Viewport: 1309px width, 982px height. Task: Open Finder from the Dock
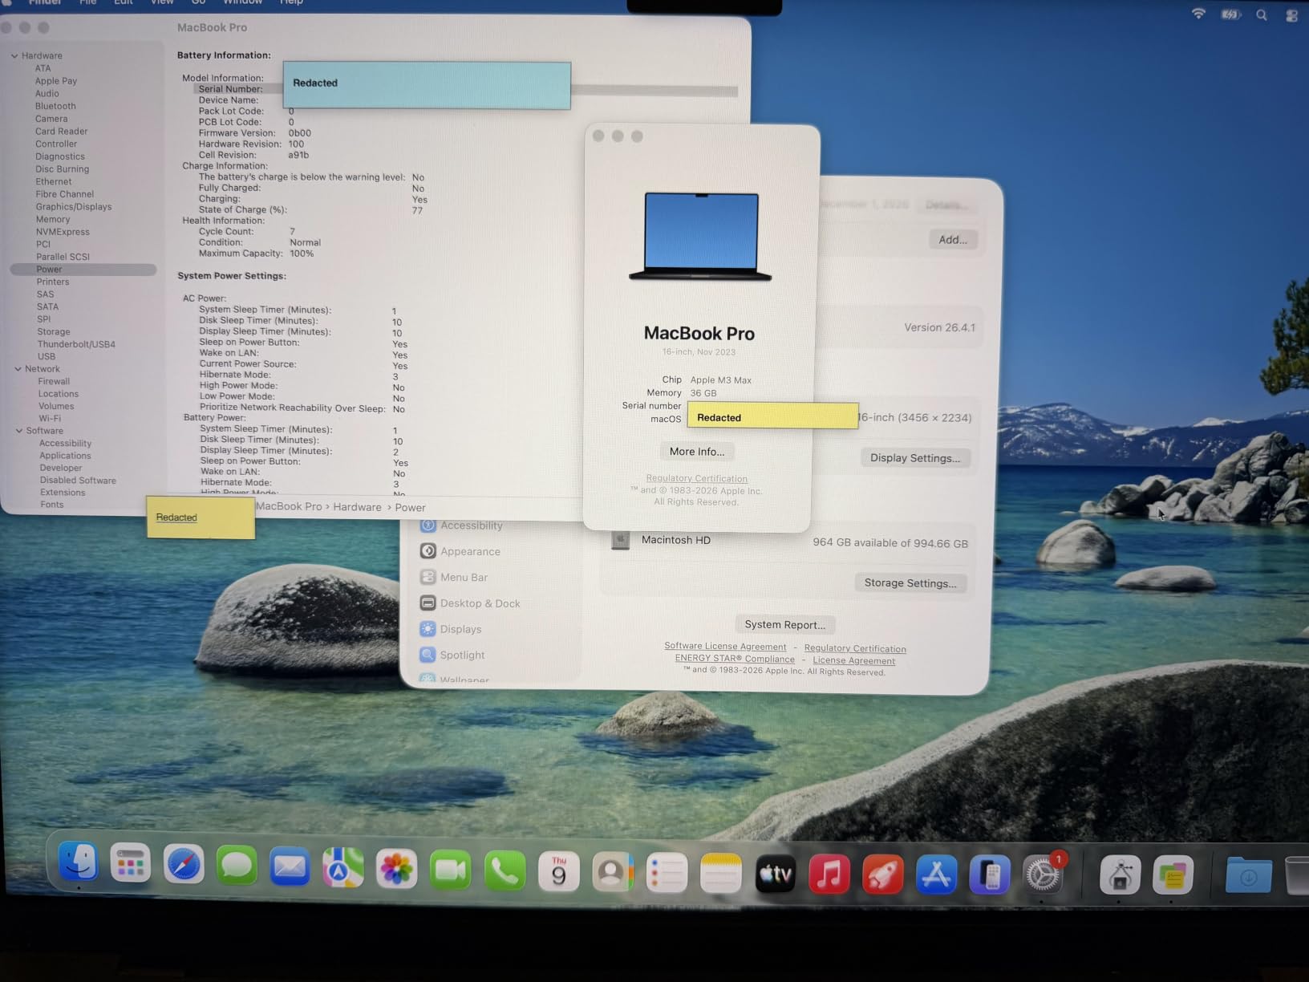tap(78, 863)
